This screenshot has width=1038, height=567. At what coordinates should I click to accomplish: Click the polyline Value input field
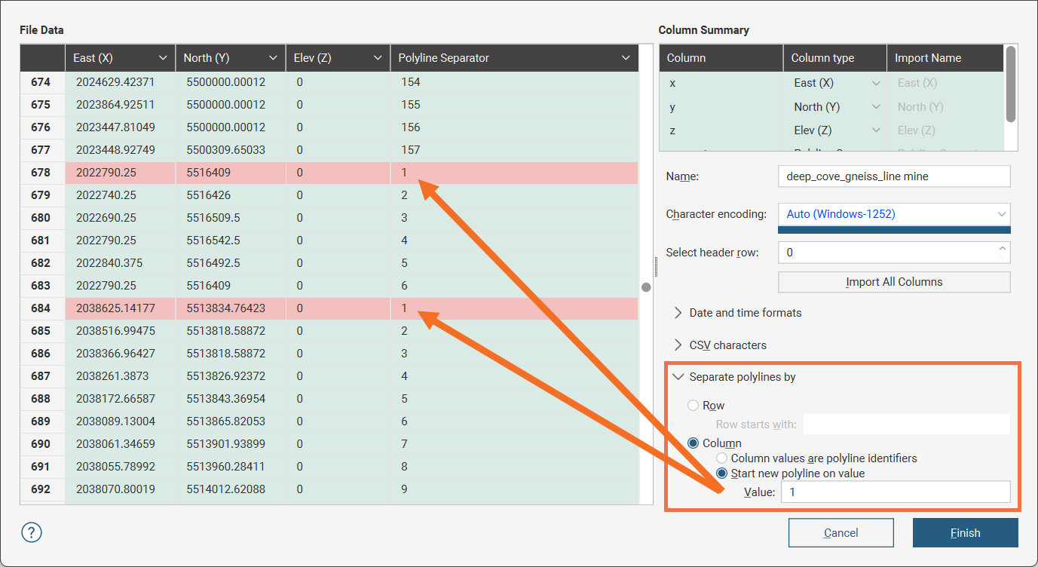[895, 492]
